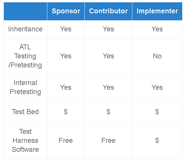Viewport: 186px width, 162px height.
Task: Select the Test Bed row label
Action: tap(25, 112)
